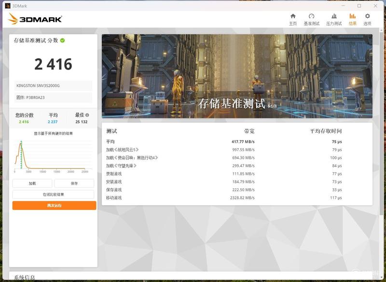Viewport: 386px width, 282px height.
Task: Click 在线比较结果 compare online button
Action: point(53,194)
